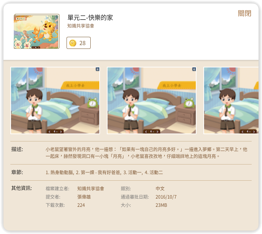
Task: Open the partially visible third preview image
Action: 231,100
